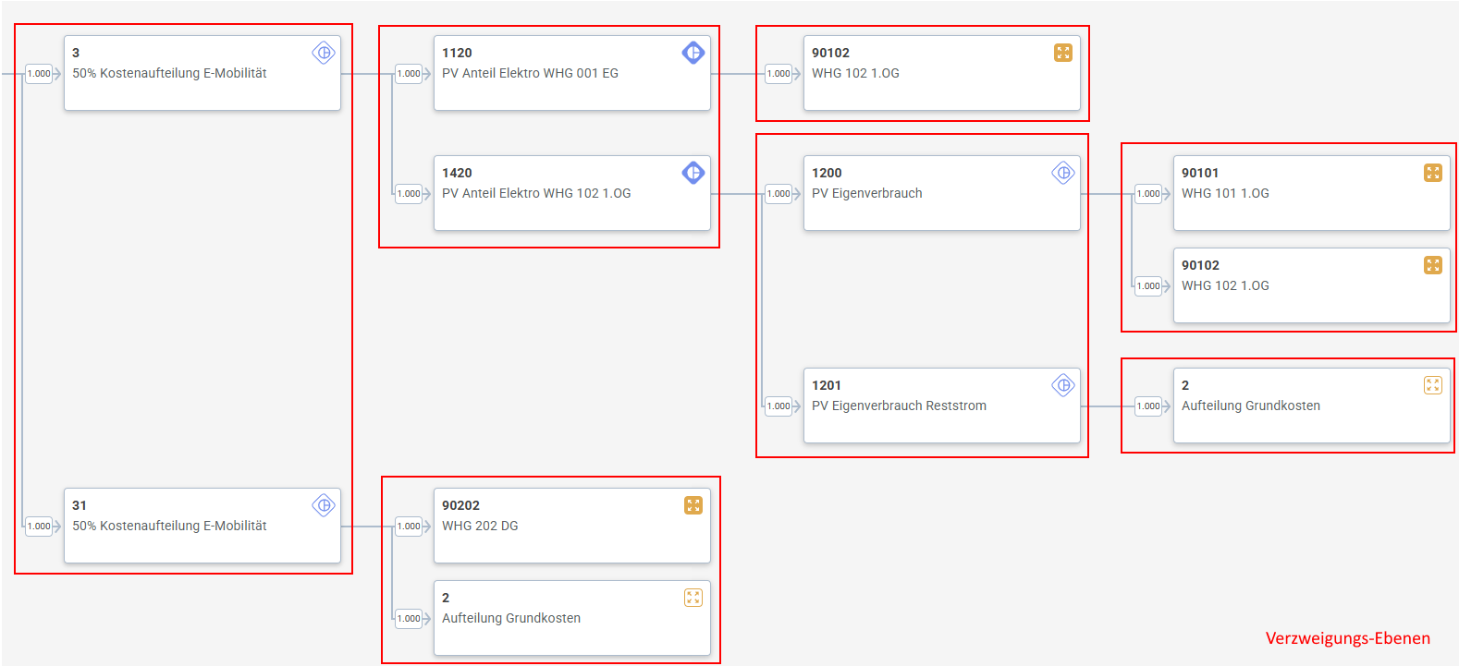Expand the Aufteilung Grundkosten node after node 1201
Viewport: 1459px width, 666px height.
pos(1432,385)
